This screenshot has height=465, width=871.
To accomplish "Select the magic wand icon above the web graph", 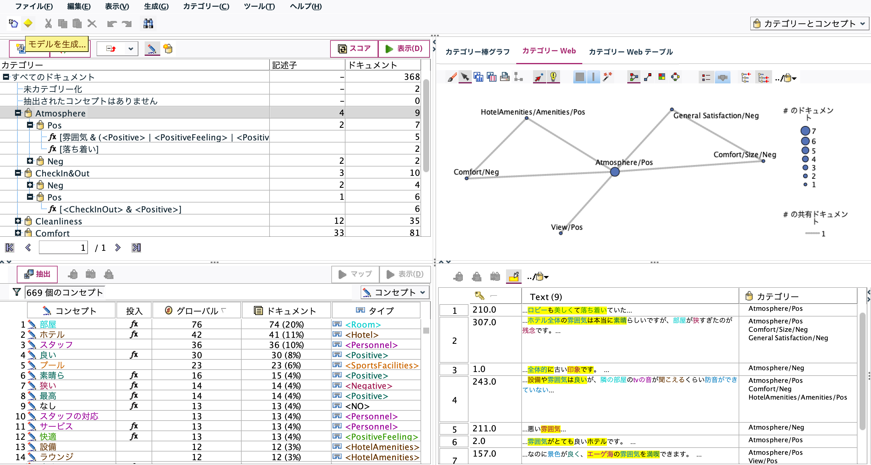I will [x=607, y=77].
